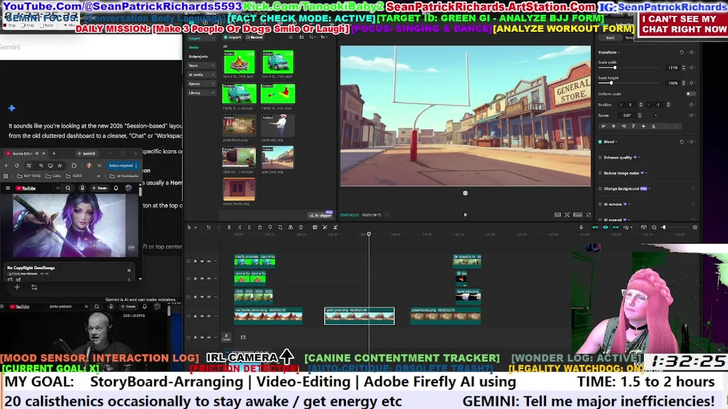Lock the goal_post.png bottom track
This screenshot has width=728, height=409.
(195, 316)
